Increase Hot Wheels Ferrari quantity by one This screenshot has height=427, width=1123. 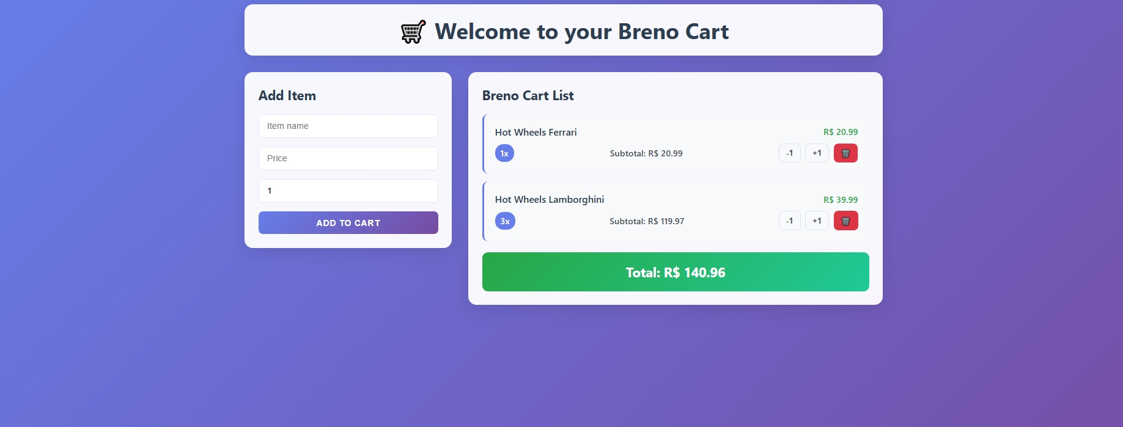[x=817, y=153]
